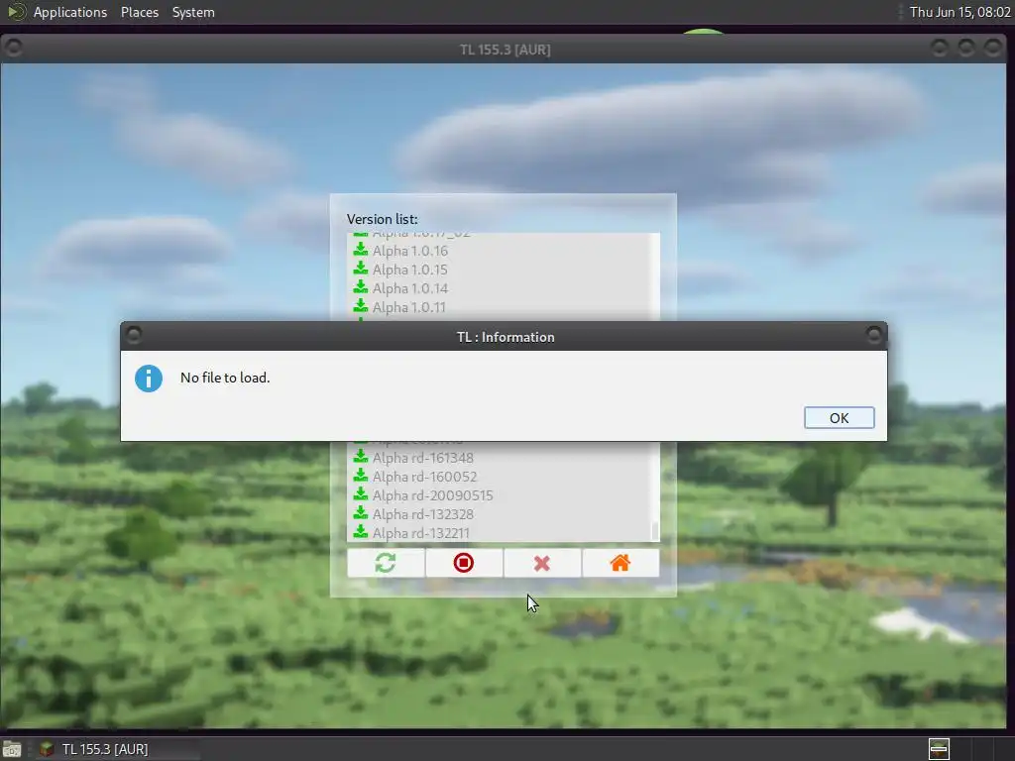Click download icon beside Alpha rd-161348
The image size is (1015, 761).
[361, 457]
